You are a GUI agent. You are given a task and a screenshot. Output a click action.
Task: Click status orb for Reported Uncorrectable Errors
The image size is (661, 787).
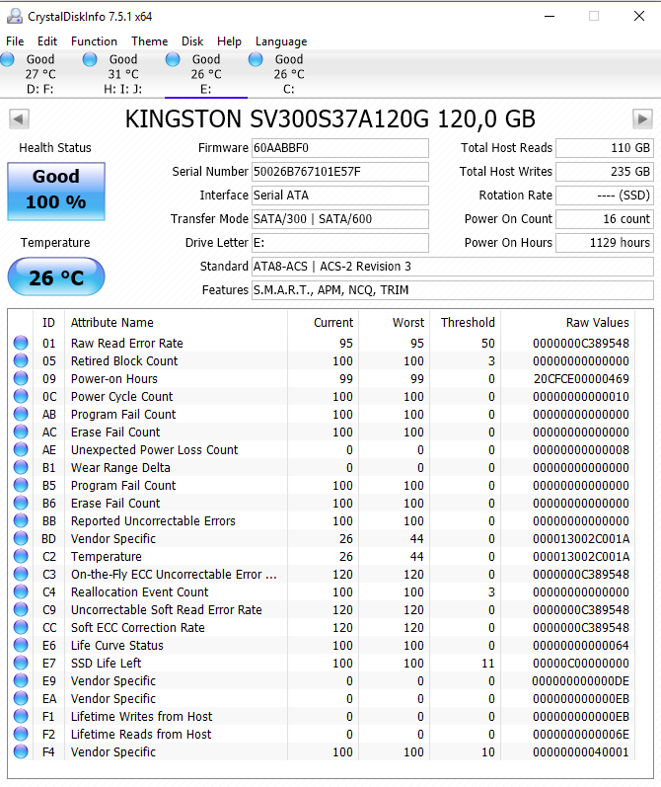coord(21,520)
